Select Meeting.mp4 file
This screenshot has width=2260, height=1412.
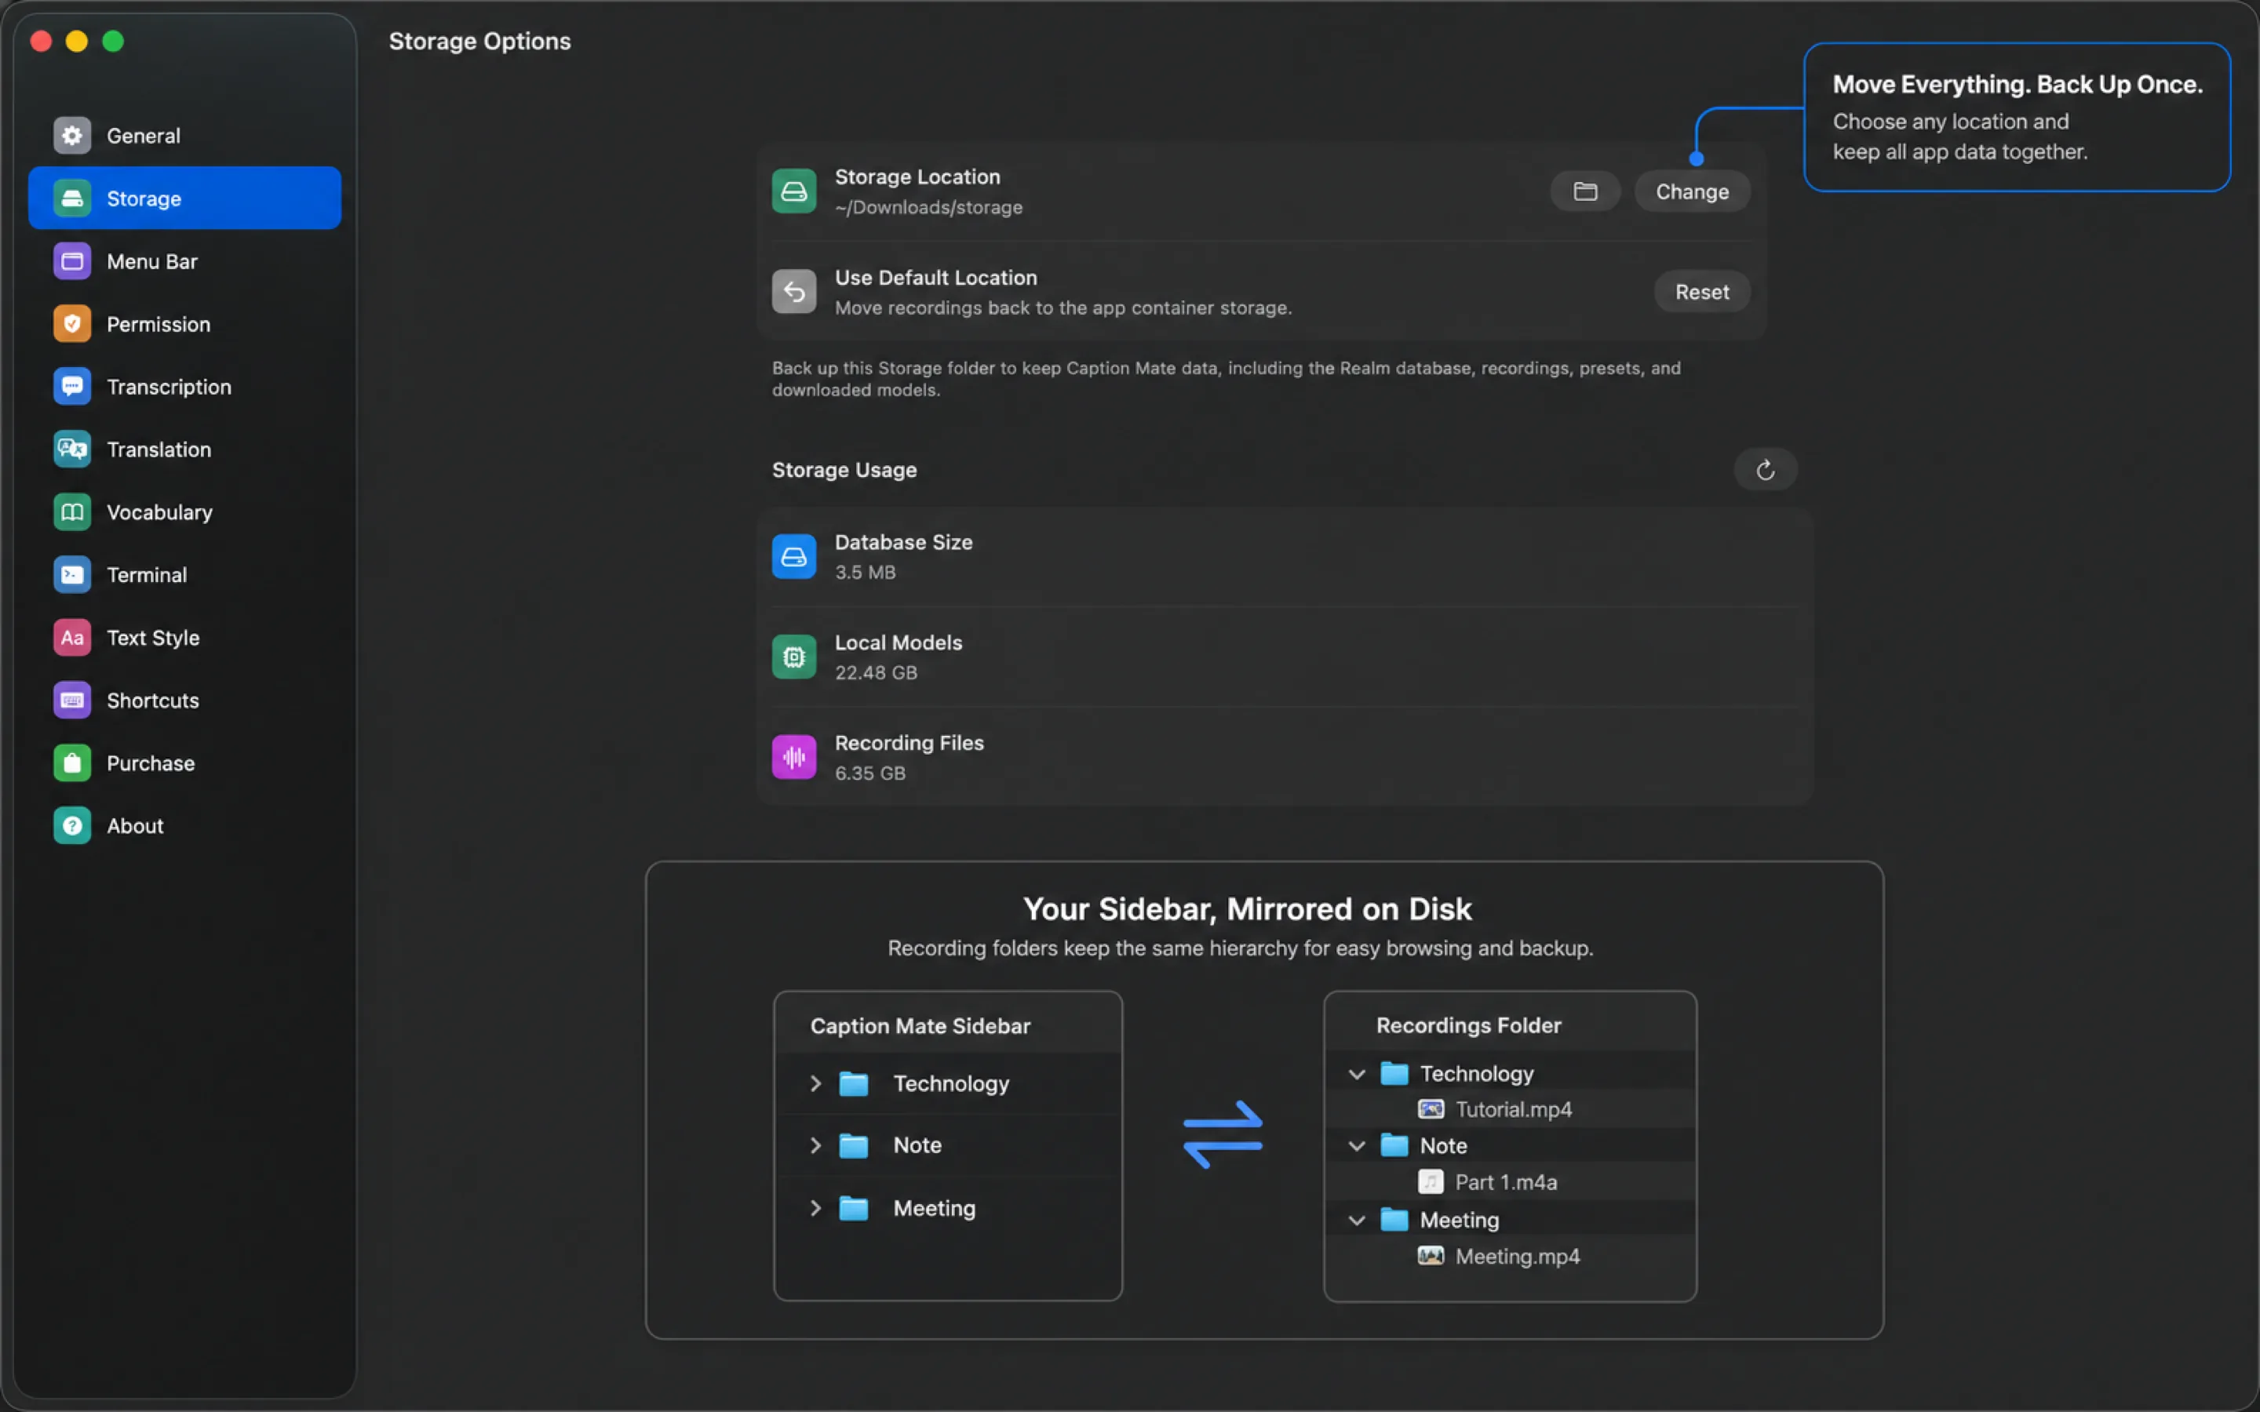tap(1518, 1256)
